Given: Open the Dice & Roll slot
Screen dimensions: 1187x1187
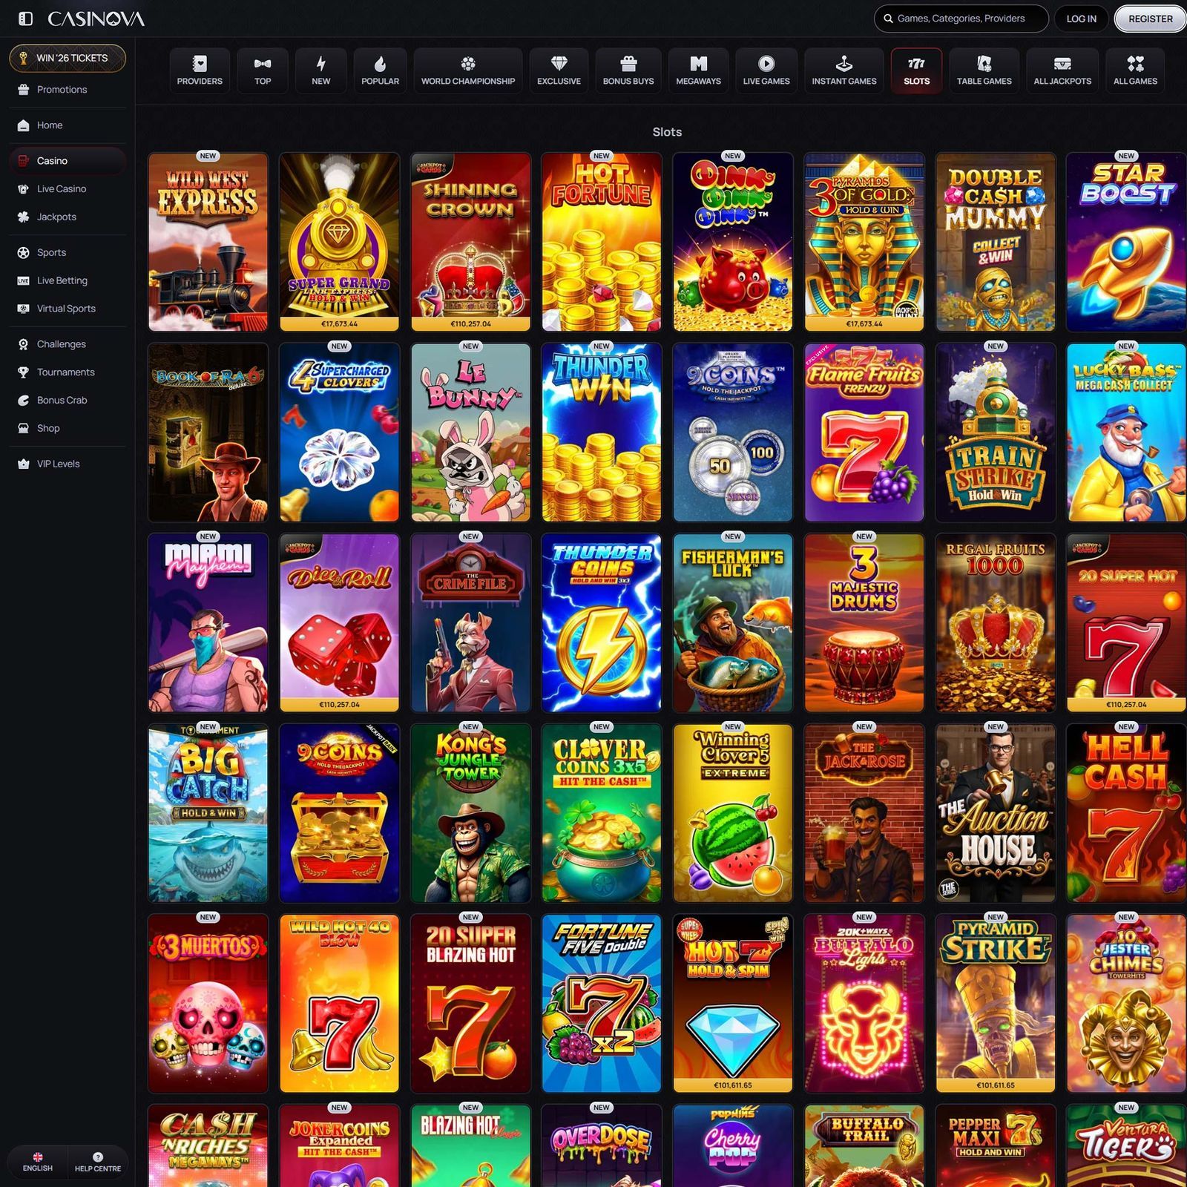Looking at the screenshot, I should click(x=339, y=623).
